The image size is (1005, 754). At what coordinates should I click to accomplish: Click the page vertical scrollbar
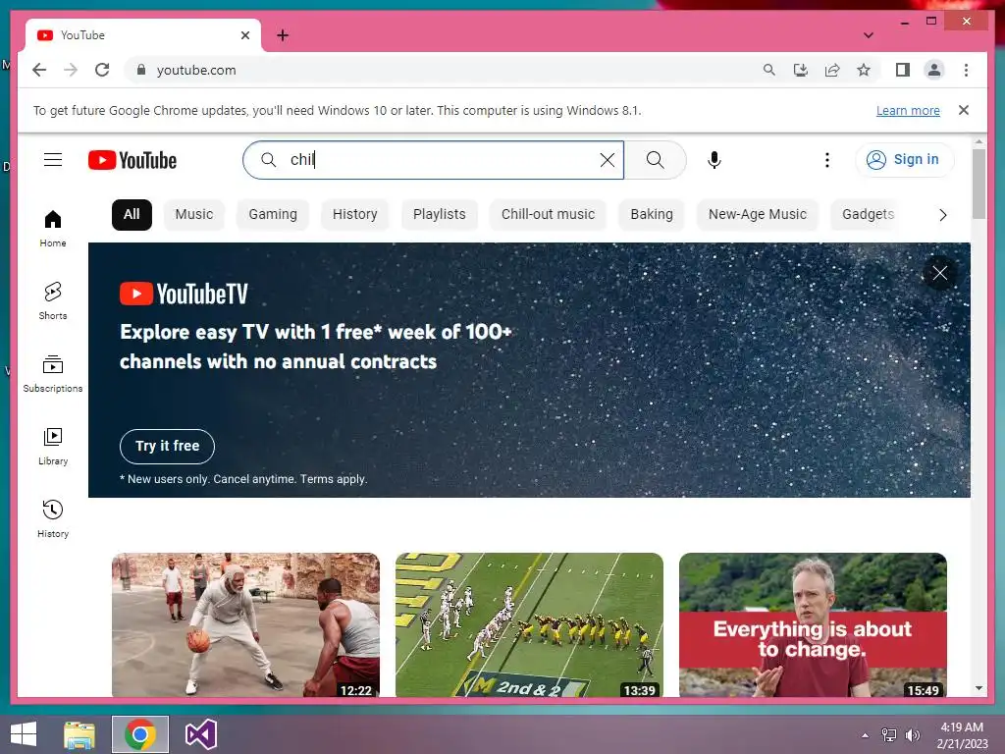(x=979, y=184)
